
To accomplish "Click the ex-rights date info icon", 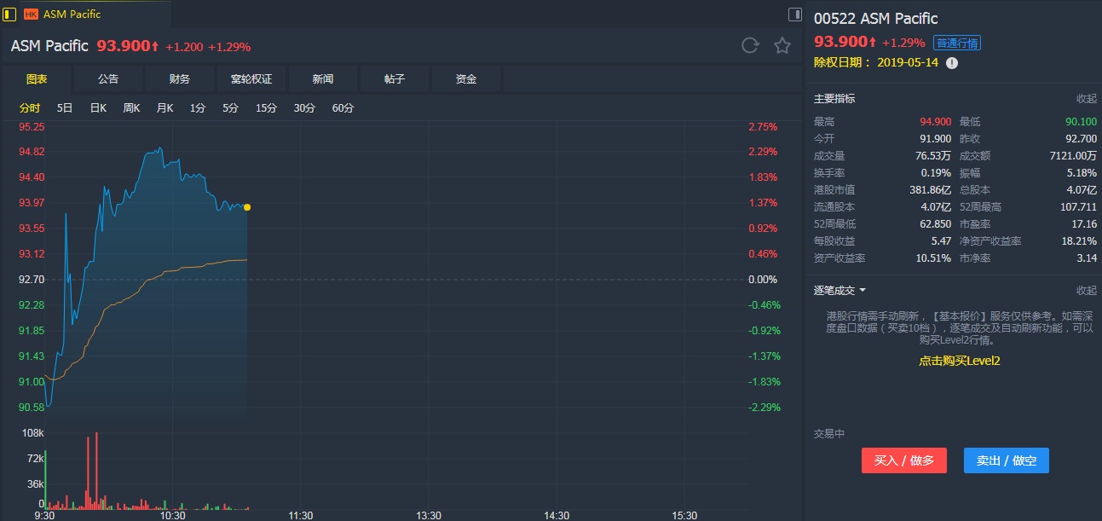I will [952, 62].
